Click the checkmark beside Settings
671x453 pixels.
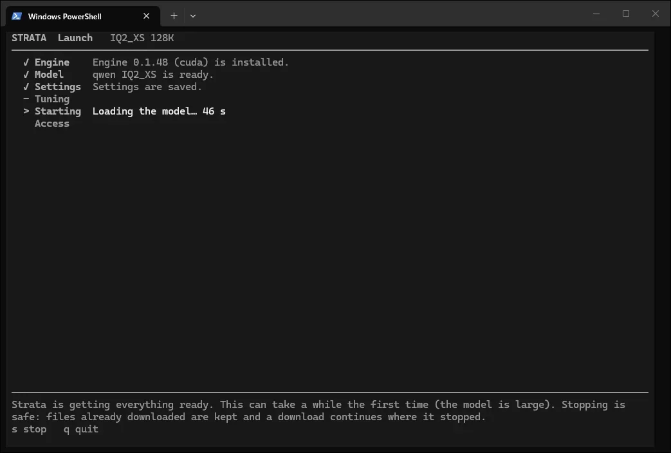click(26, 86)
